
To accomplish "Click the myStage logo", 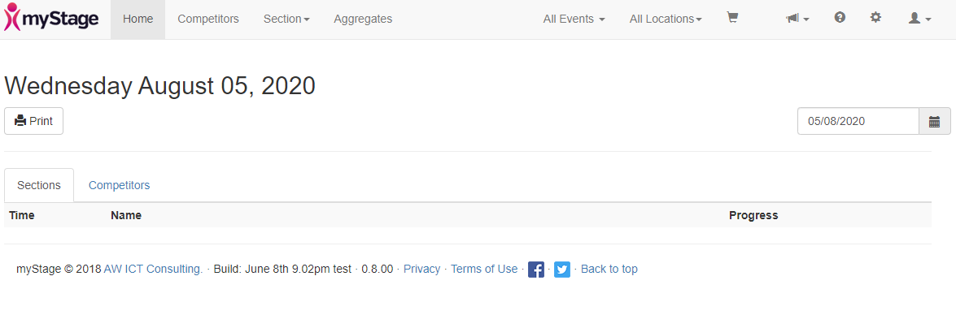I will coord(51,18).
